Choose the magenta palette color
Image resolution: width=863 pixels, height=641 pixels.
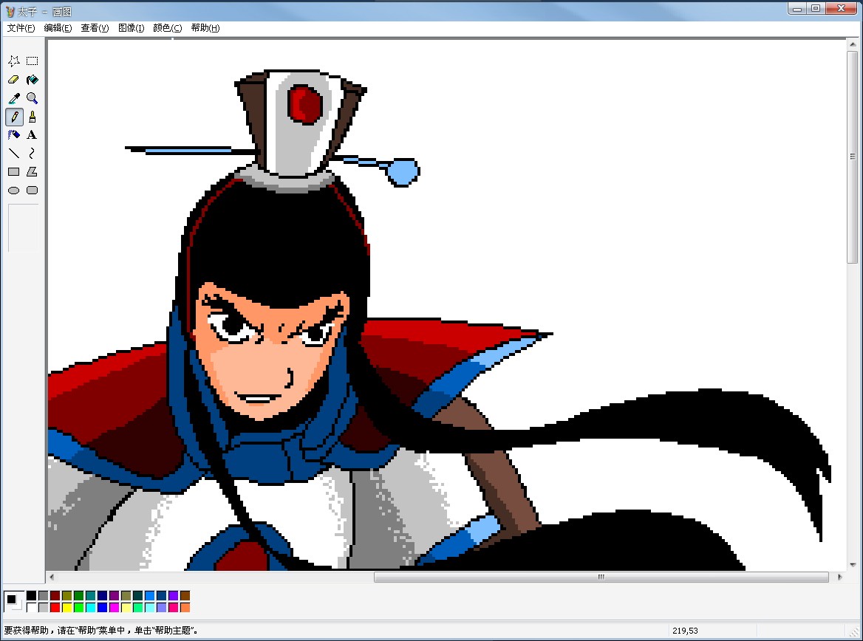pos(114,608)
